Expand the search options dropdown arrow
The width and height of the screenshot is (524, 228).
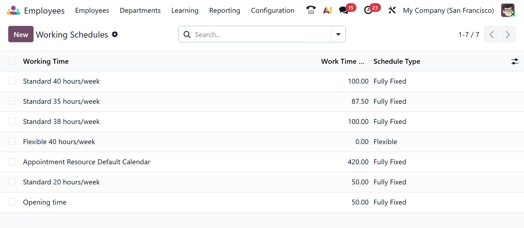tap(338, 34)
